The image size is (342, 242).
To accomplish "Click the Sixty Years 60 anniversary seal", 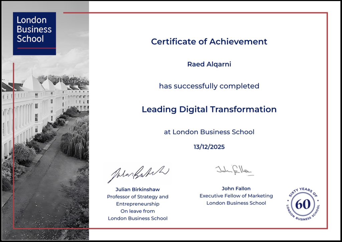I will tap(303, 204).
